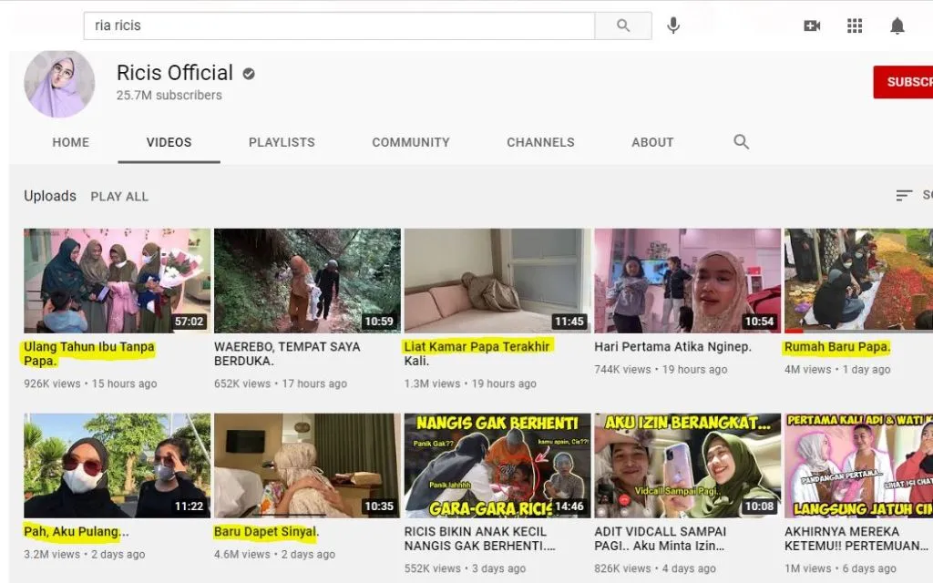This screenshot has width=933, height=583.
Task: Click 3.2M views 2 days ago text
Action: click(85, 554)
